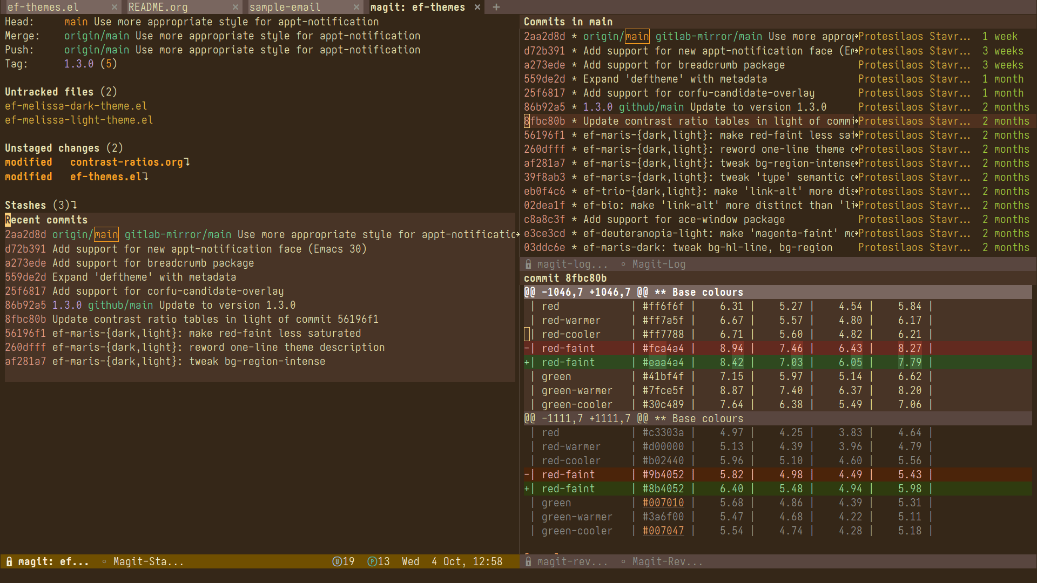The width and height of the screenshot is (1037, 583).
Task: Close the ef-themes.el tab
Action: [x=114, y=7]
